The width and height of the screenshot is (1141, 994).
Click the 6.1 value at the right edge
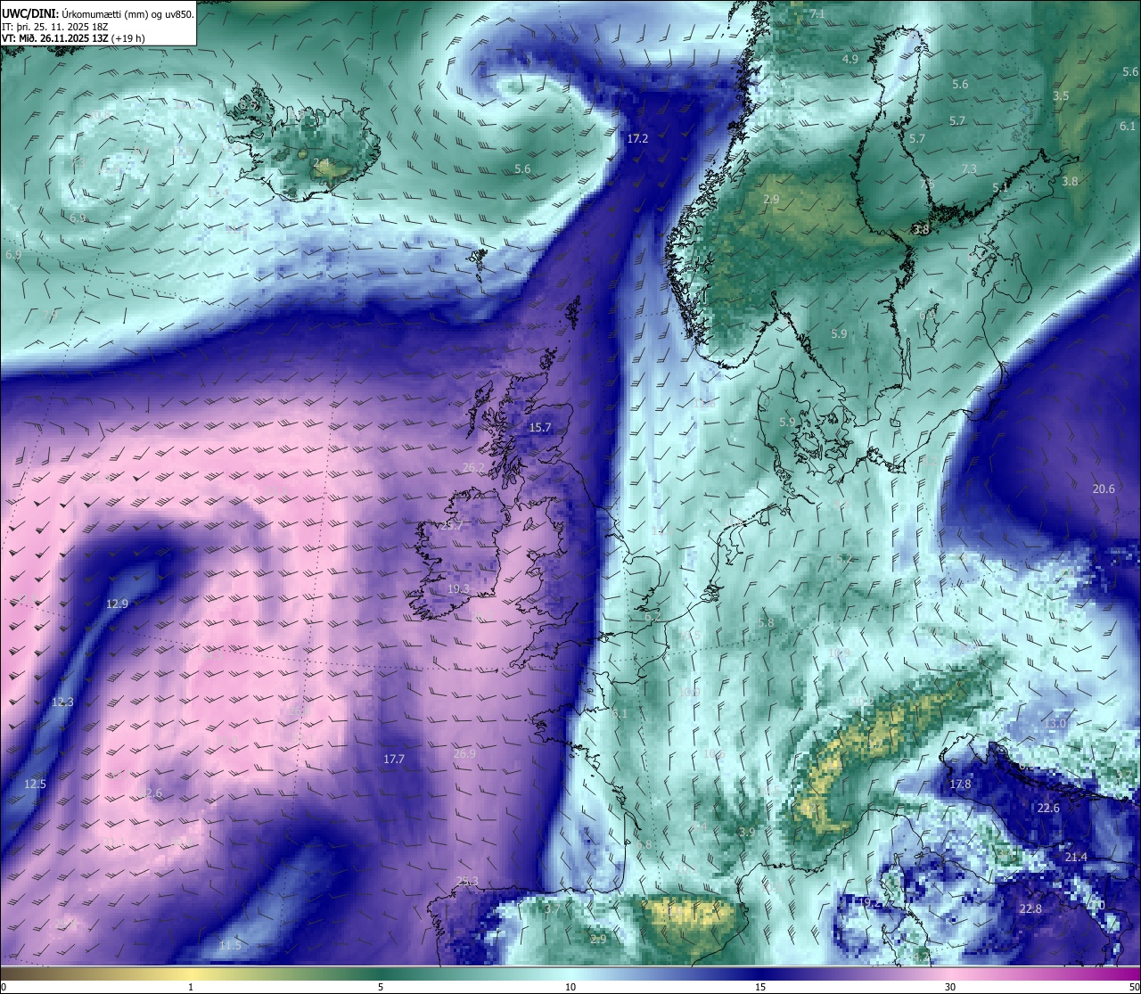[1128, 126]
